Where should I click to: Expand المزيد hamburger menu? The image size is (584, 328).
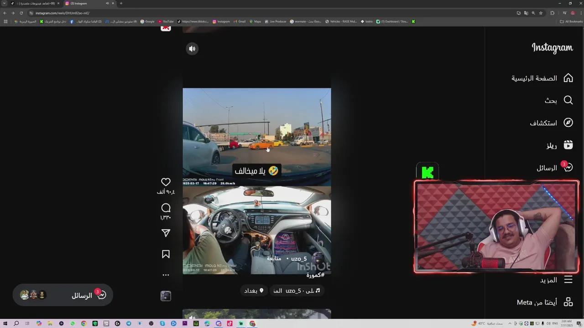(568, 280)
